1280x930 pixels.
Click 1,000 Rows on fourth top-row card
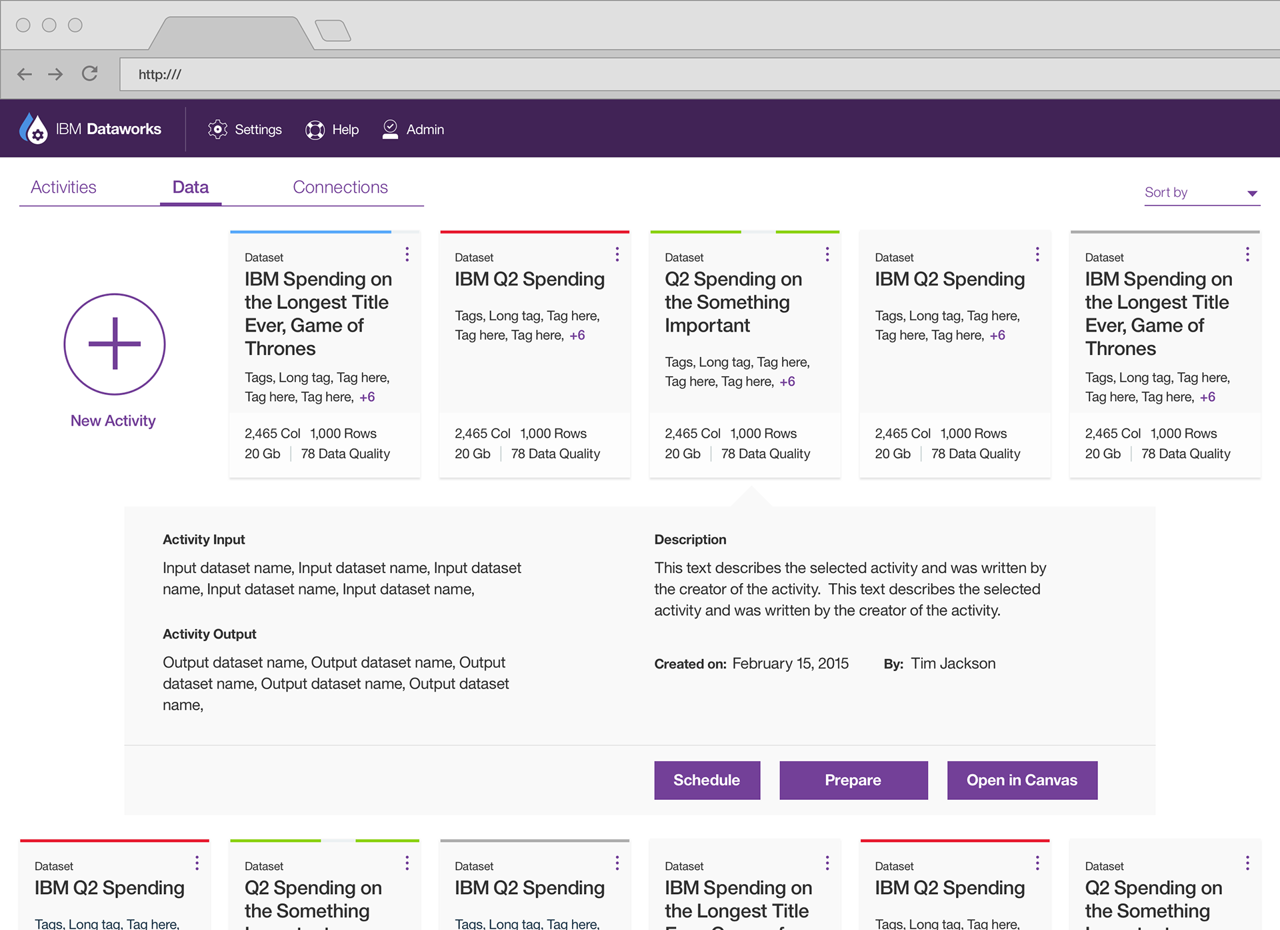tap(973, 434)
